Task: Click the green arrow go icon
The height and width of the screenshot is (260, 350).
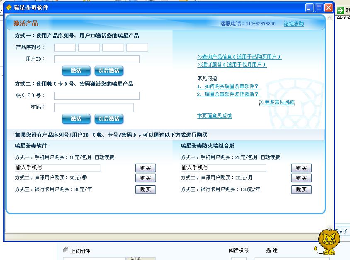Action: click(340, 10)
